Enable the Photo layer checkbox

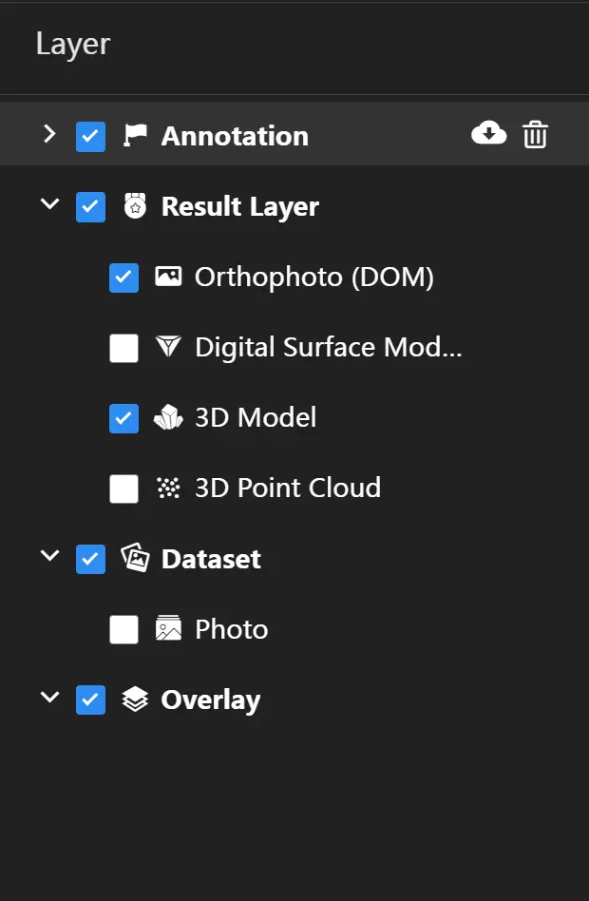coord(123,629)
